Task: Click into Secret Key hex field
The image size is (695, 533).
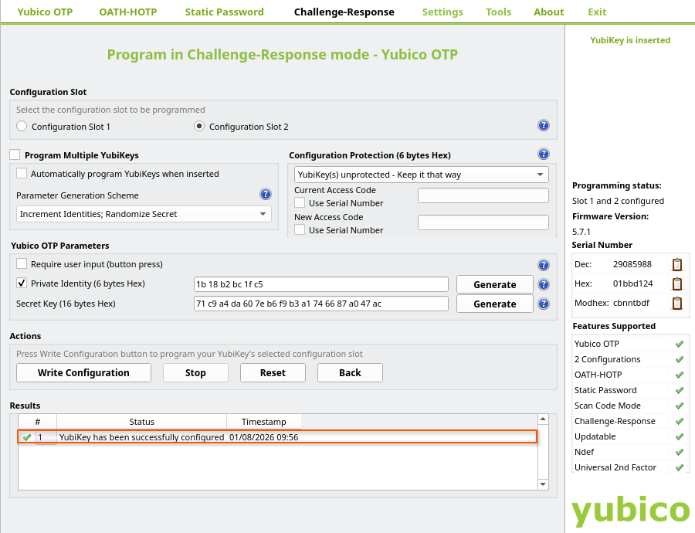Action: (x=321, y=304)
